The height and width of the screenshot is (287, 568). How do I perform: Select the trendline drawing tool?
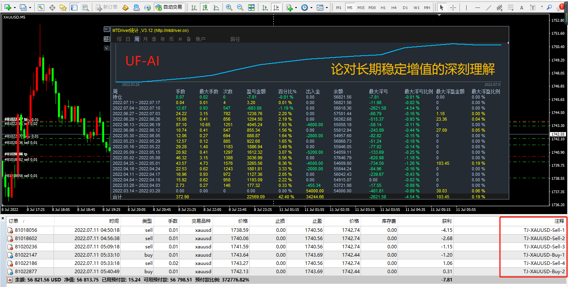[489, 7]
